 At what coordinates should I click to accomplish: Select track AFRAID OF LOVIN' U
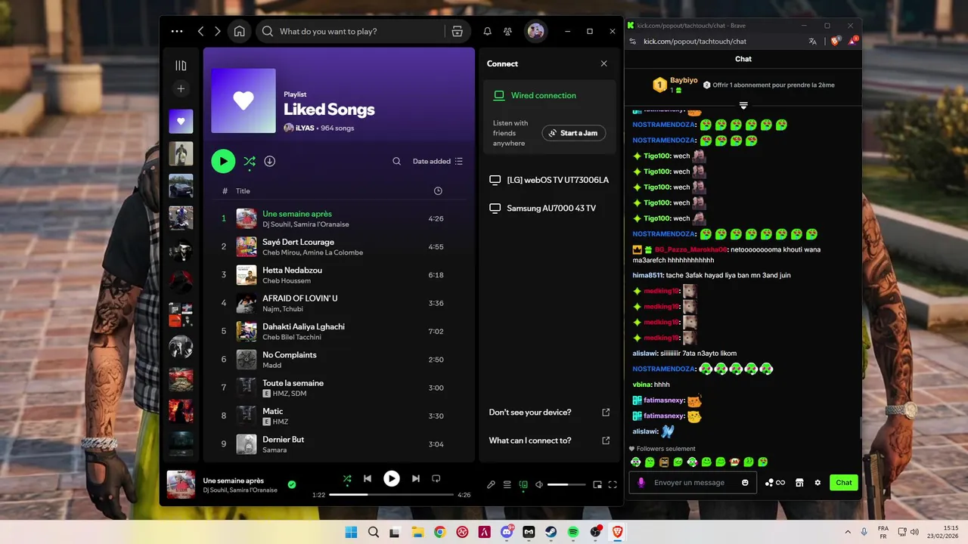[339, 303]
